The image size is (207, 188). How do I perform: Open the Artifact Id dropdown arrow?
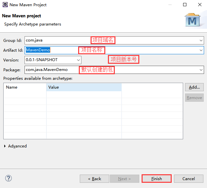coord(201,50)
